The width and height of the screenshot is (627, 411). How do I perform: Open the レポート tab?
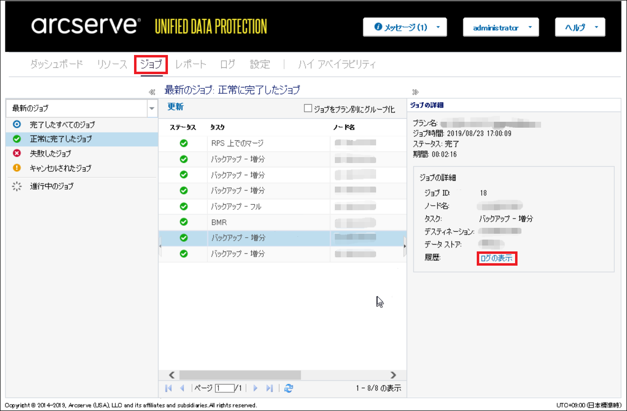(191, 64)
